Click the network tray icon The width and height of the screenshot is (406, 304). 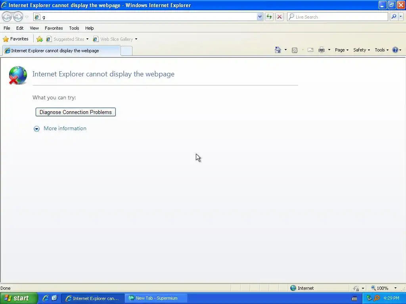coord(369,298)
